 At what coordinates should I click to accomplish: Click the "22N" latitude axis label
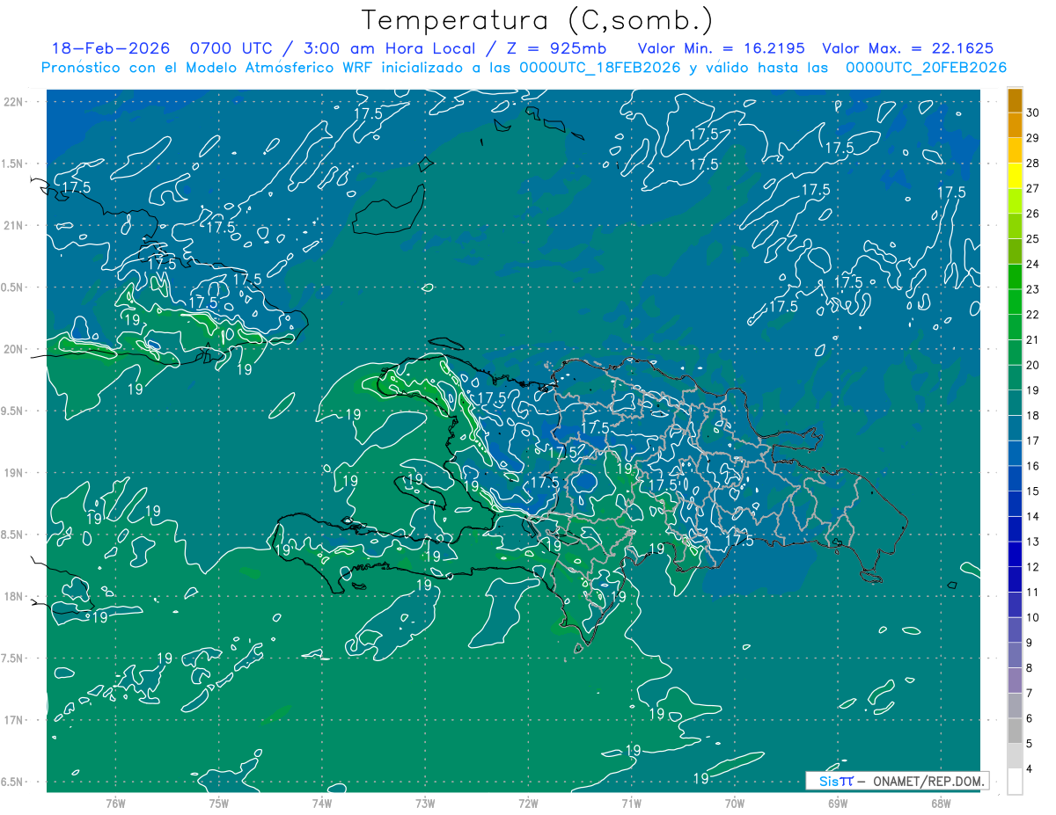(13, 102)
